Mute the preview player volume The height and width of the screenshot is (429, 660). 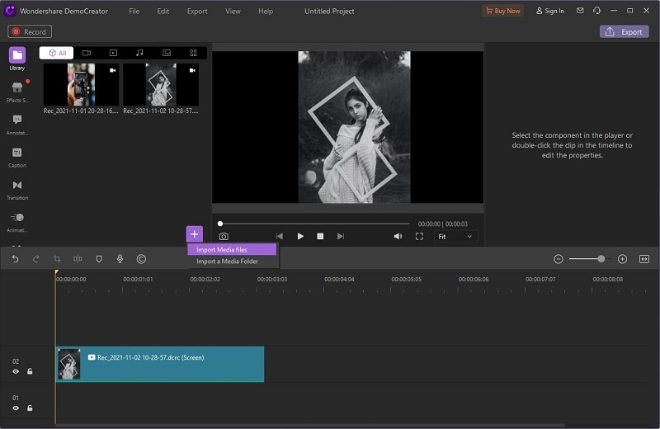pos(398,237)
